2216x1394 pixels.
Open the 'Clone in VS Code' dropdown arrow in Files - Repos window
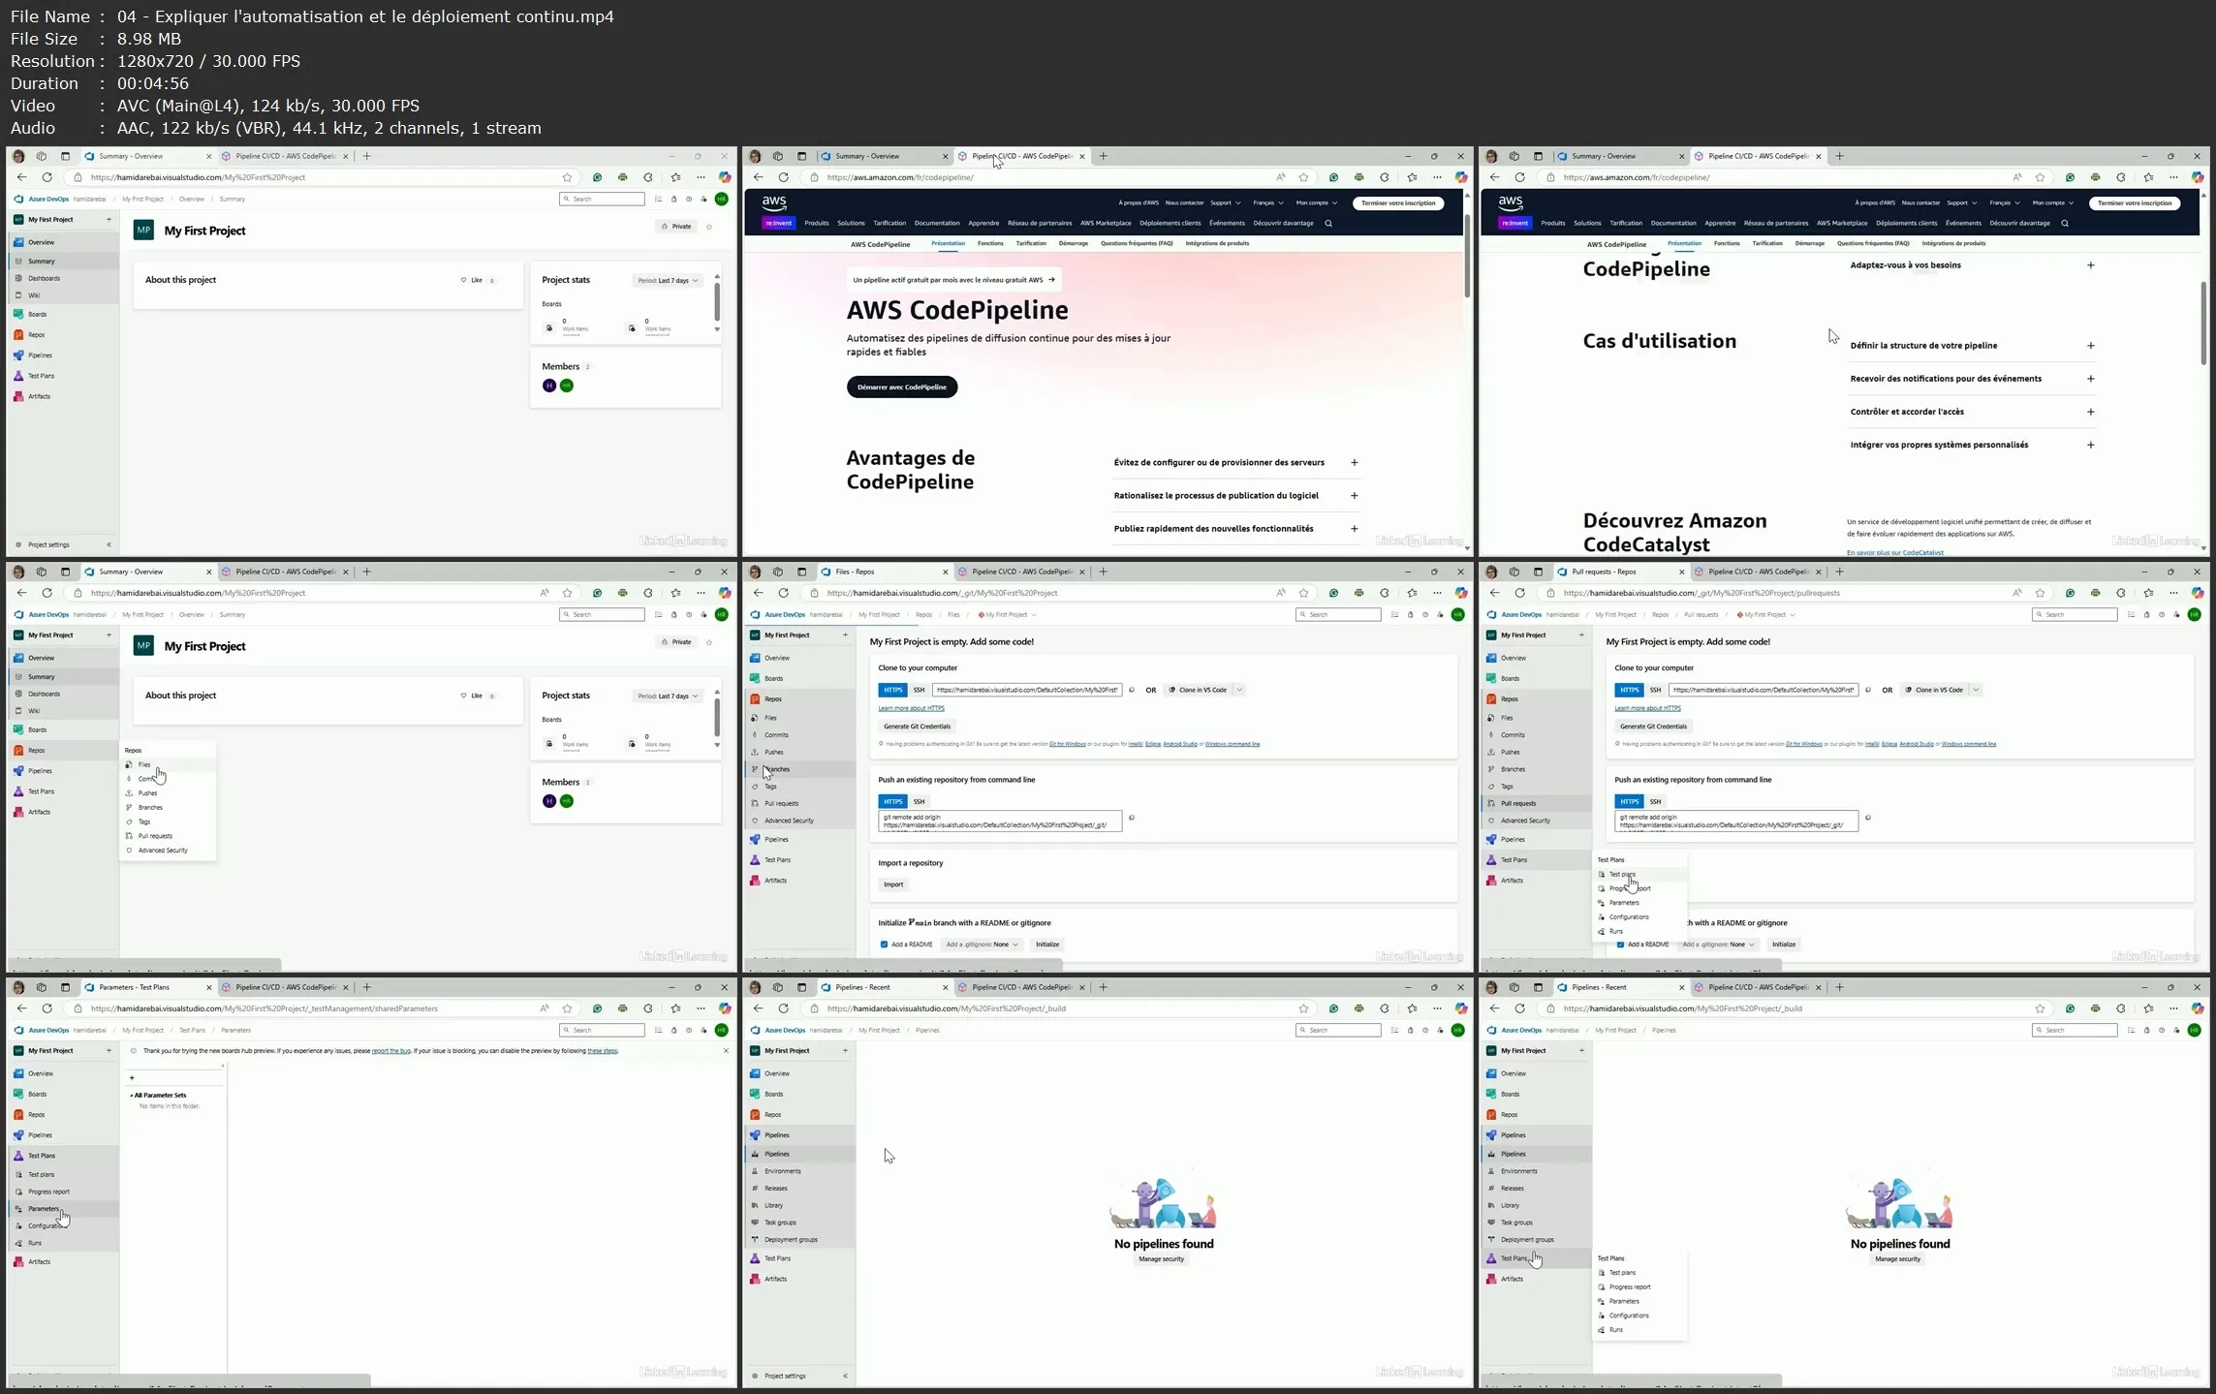[x=1239, y=690]
